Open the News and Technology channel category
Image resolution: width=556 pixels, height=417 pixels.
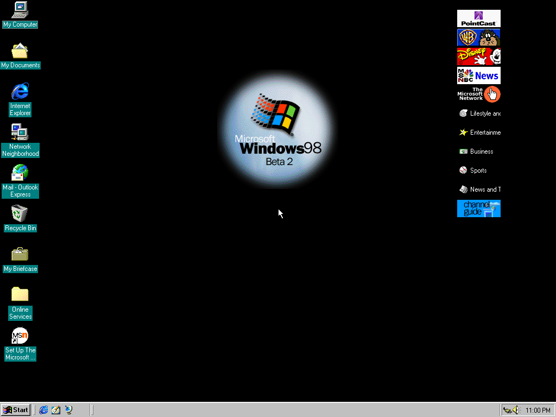[479, 189]
